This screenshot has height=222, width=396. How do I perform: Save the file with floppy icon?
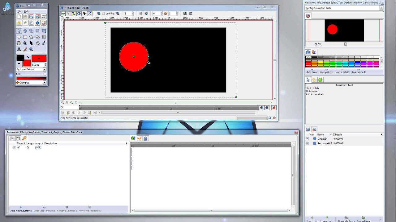pyautogui.click(x=31, y=17)
